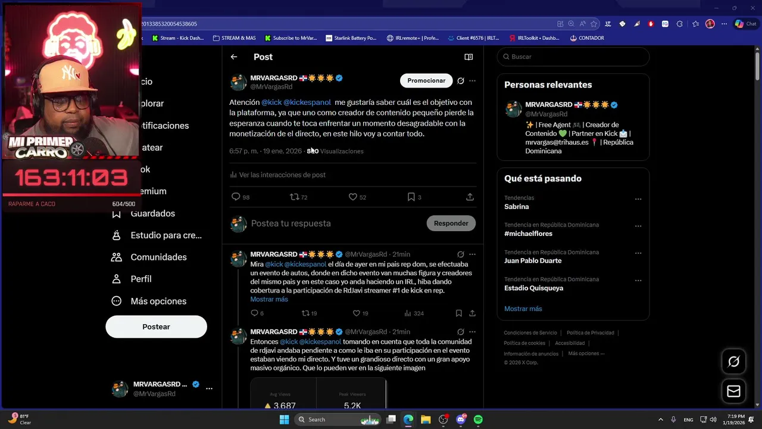Image resolution: width=762 pixels, height=429 pixels.
Task: Click the Buscar search field
Action: (573, 57)
